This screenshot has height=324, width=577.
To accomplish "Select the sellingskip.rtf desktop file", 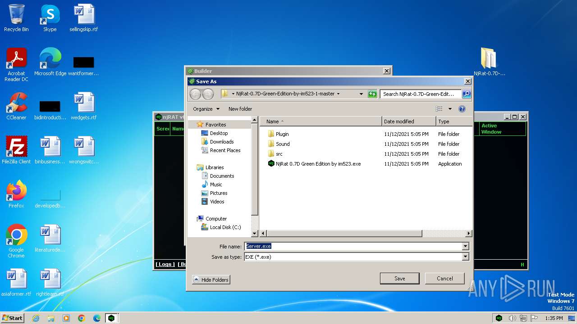I will point(84,18).
